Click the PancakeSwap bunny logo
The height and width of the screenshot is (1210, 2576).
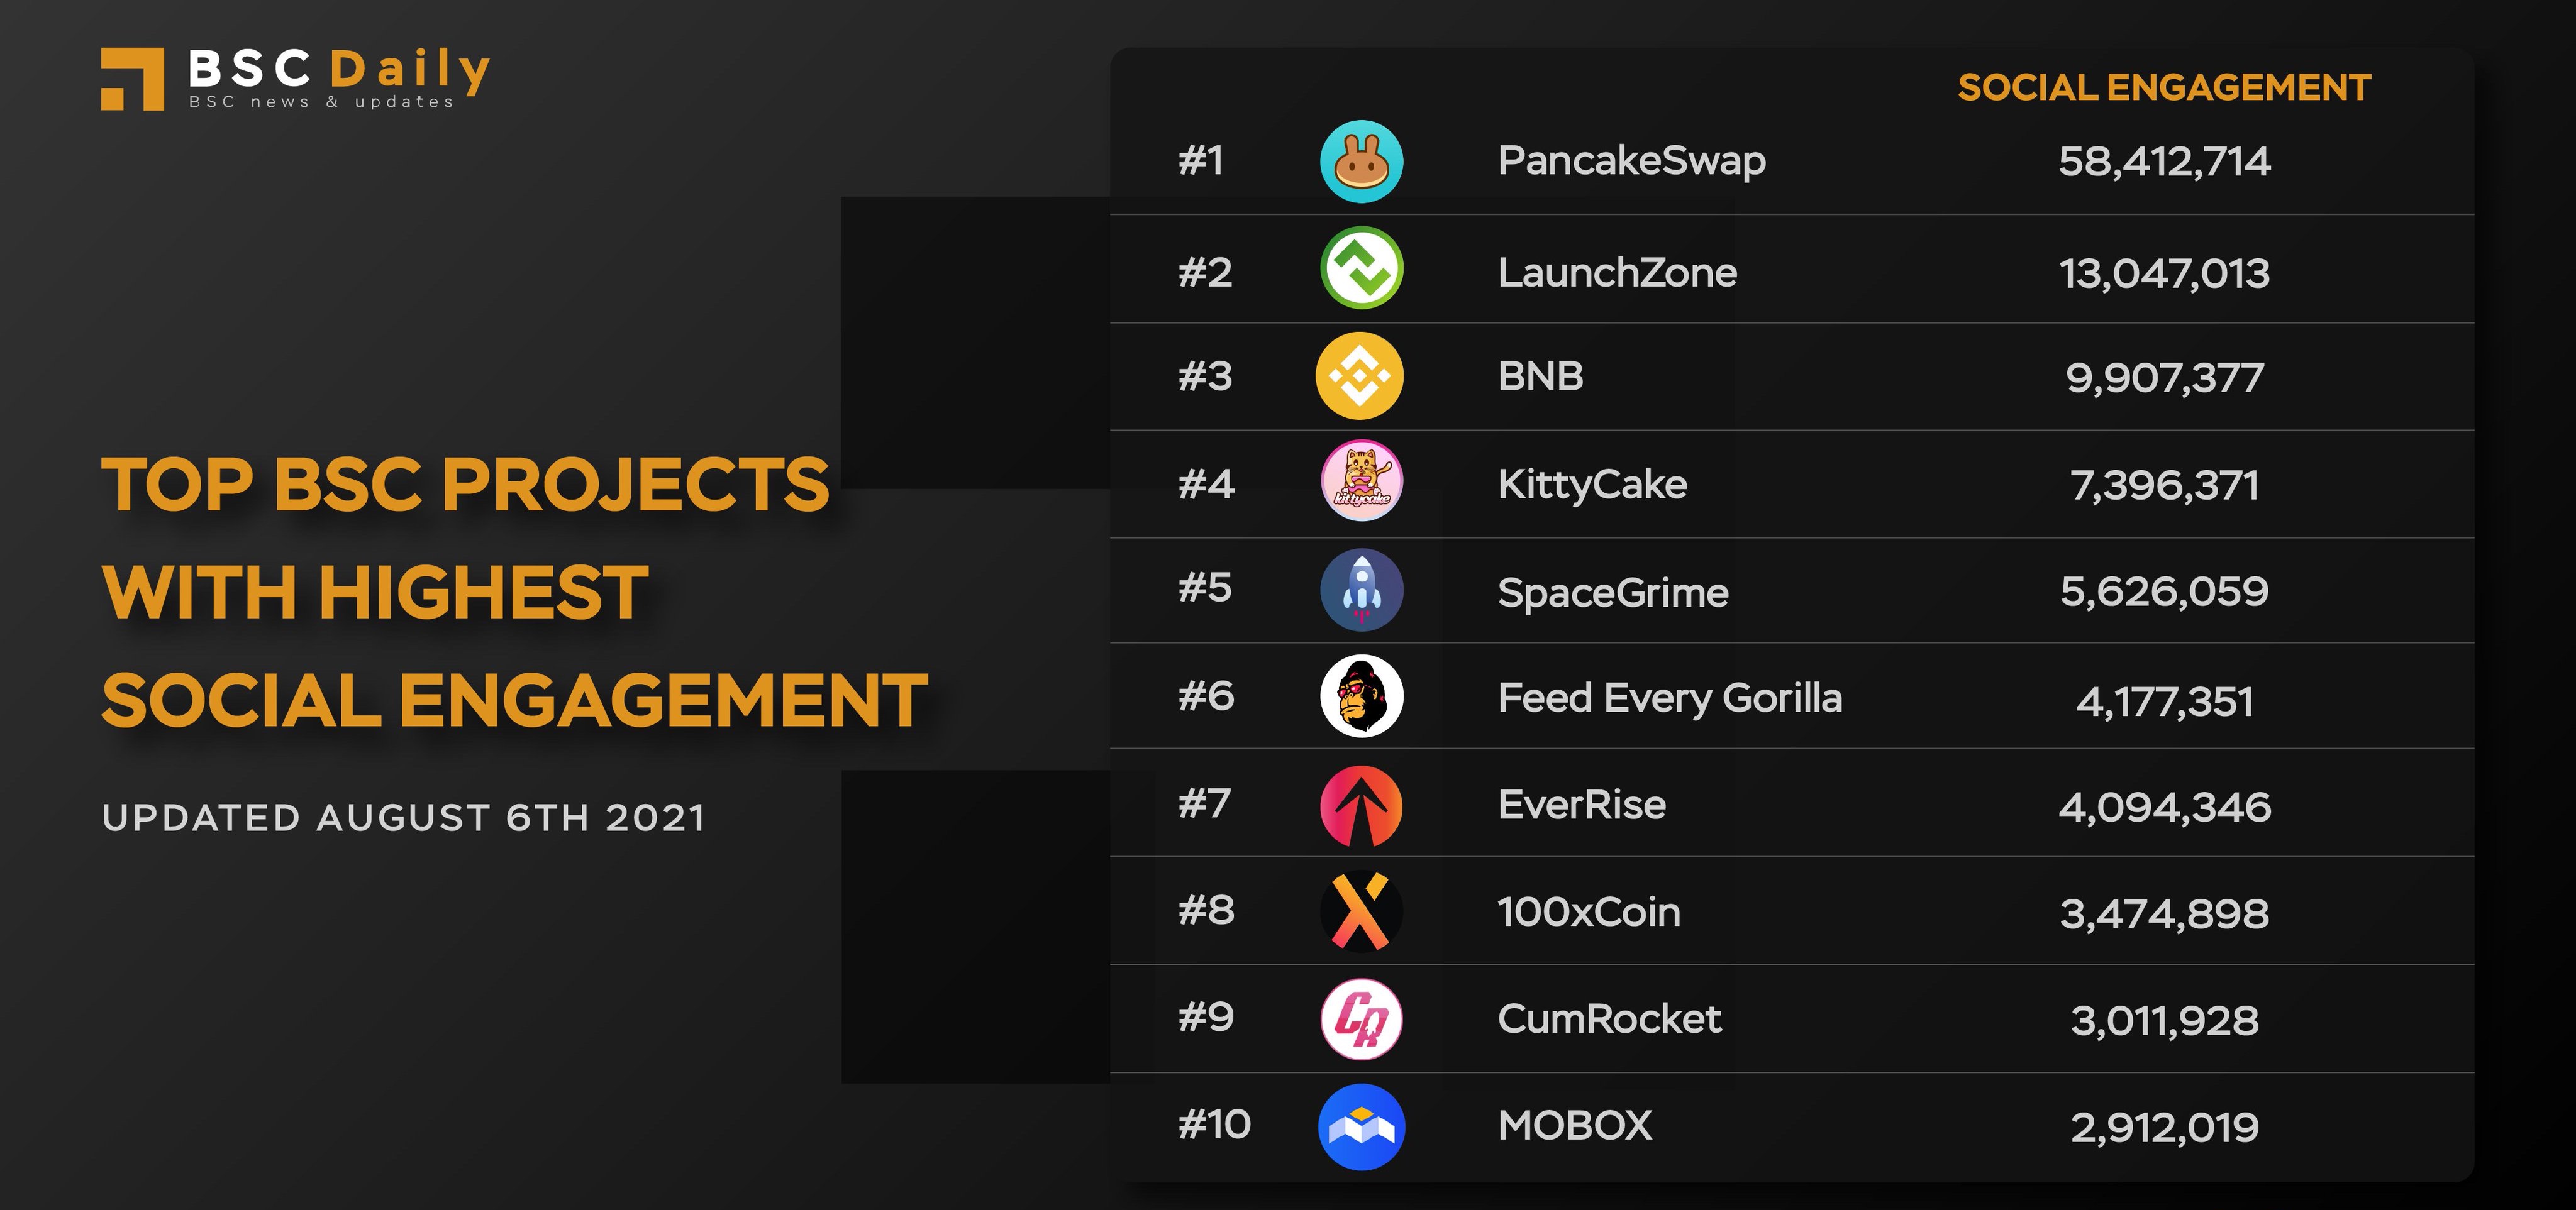coord(1361,162)
